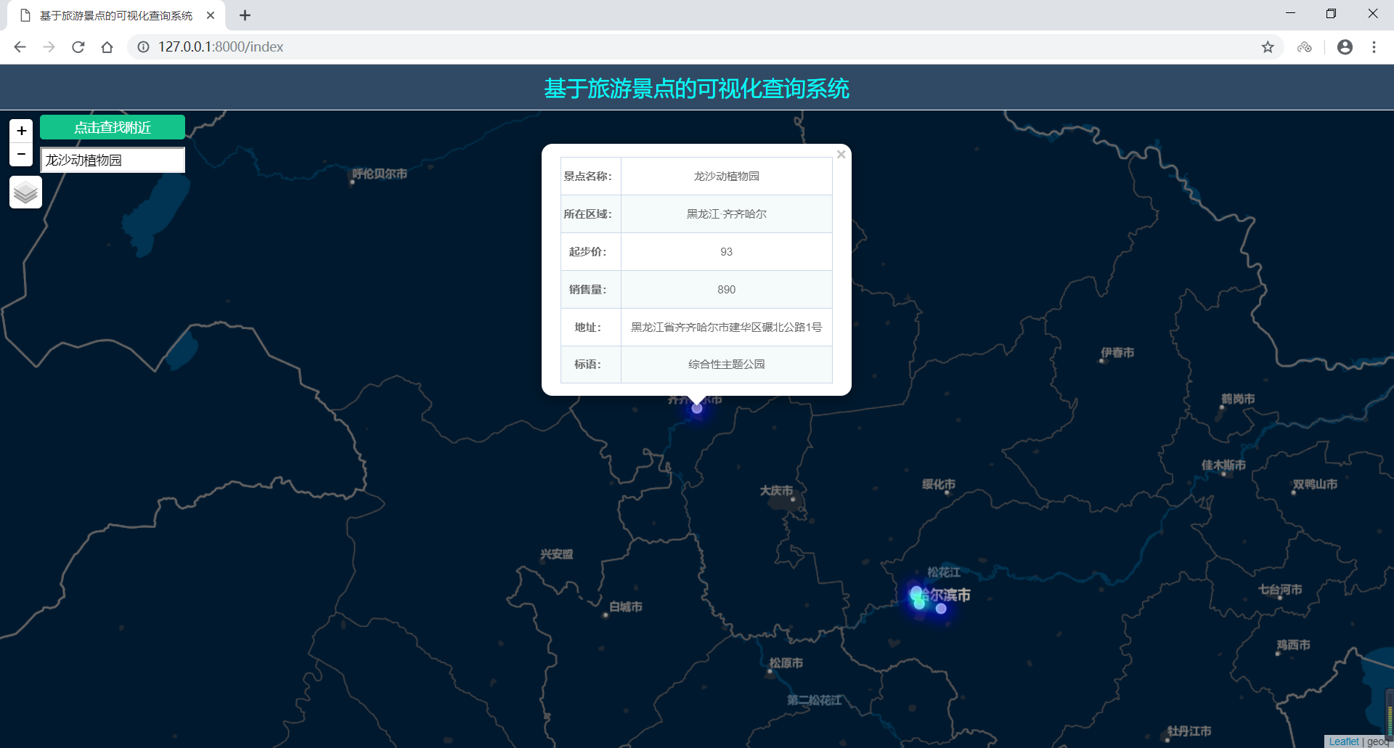Image resolution: width=1394 pixels, height=748 pixels.
Task: Click the 第二松花江 river label
Action: click(815, 700)
